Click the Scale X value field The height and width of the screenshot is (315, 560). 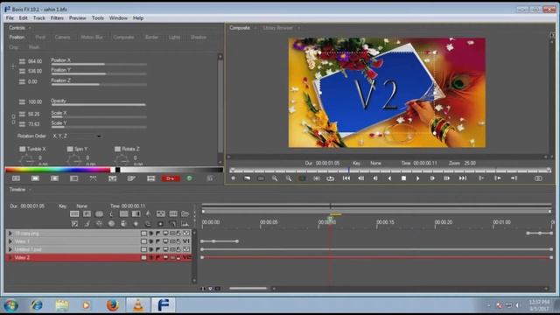pyautogui.click(x=34, y=114)
